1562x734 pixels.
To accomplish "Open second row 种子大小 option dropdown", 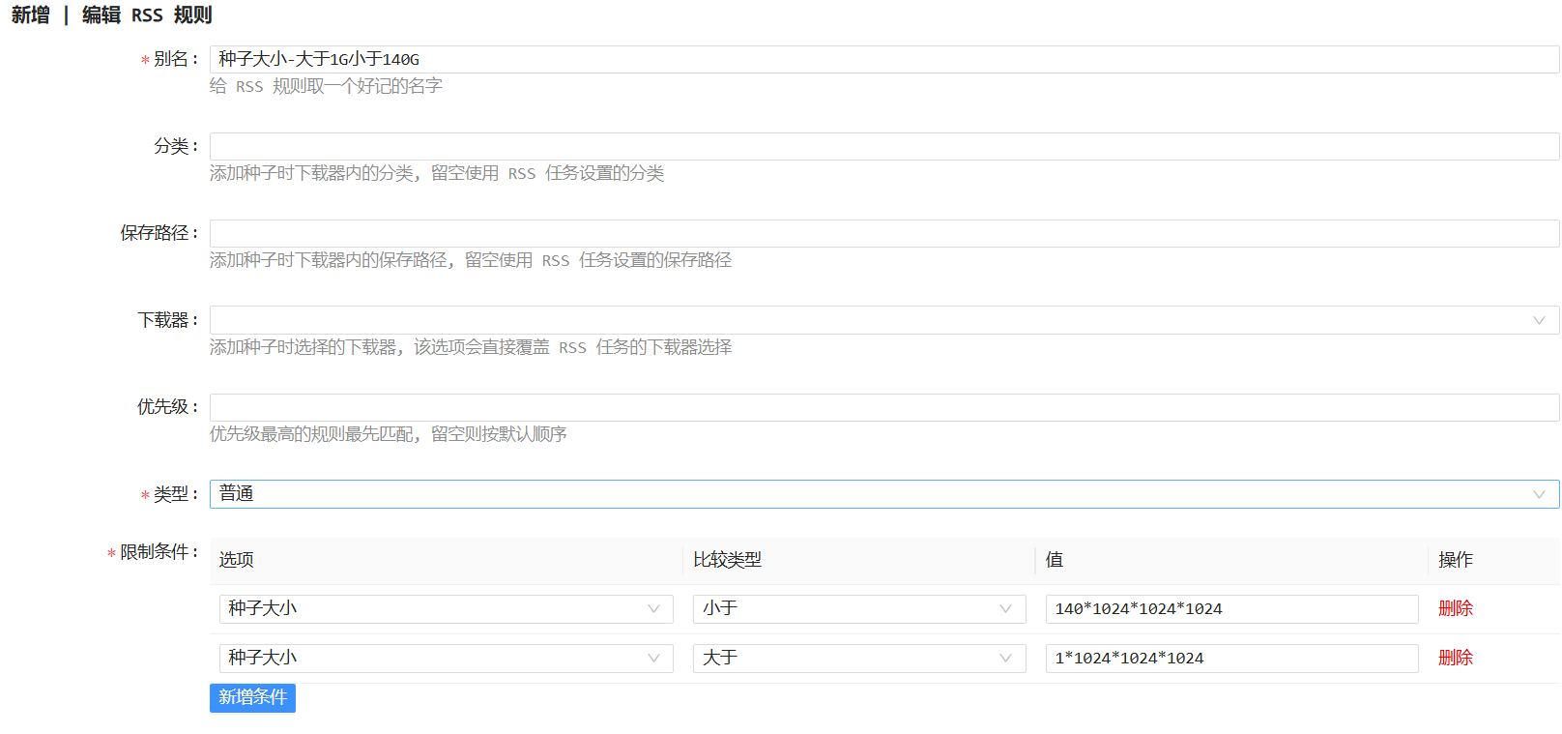I will (435, 658).
